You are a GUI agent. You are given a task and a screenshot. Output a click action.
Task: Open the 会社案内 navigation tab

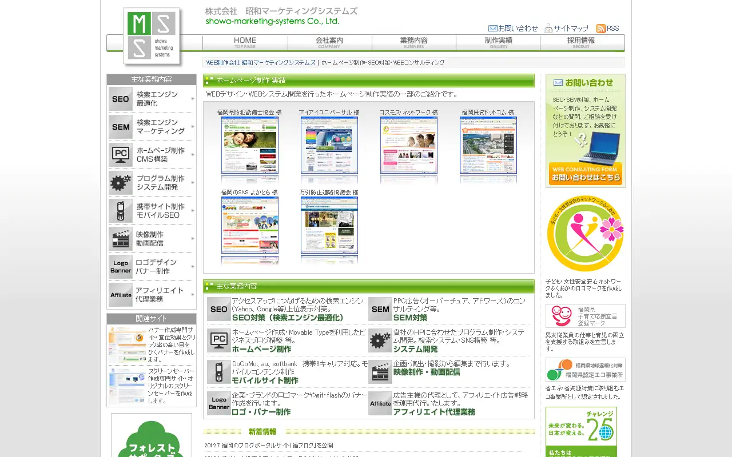(x=330, y=43)
